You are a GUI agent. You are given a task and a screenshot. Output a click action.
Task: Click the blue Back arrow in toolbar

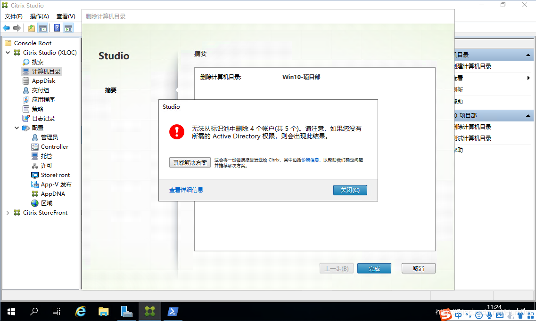tap(6, 28)
